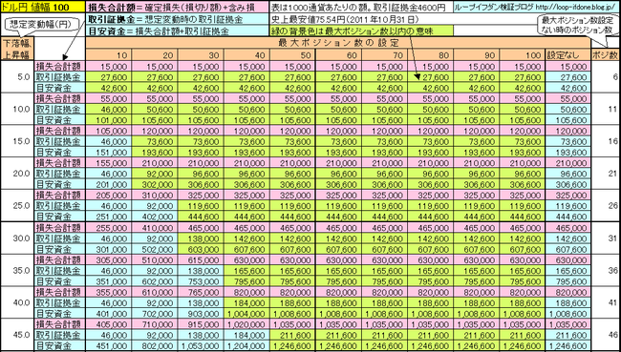Select the 155,000 loss cell
Image resolution: width=621 pixels, height=352 pixels.
(109, 162)
